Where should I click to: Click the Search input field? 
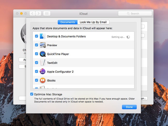(x=135, y=13)
